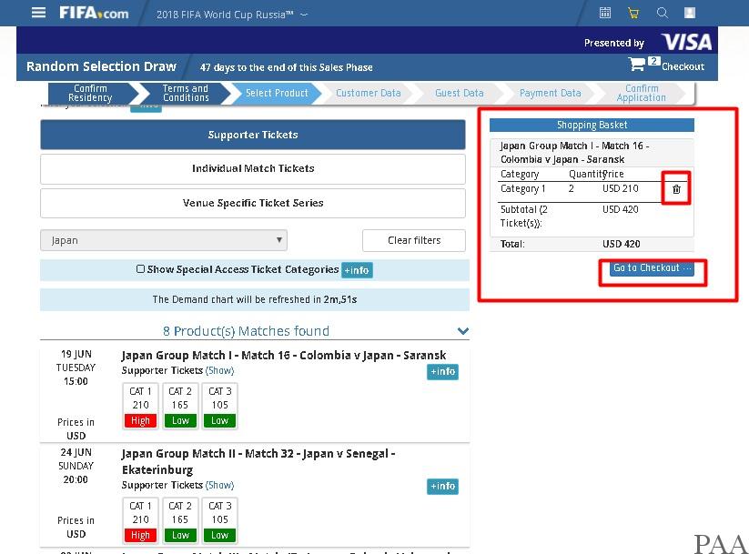This screenshot has width=749, height=554.
Task: Pick CAT 2 165 for Japan v Senegal
Action: (x=180, y=520)
